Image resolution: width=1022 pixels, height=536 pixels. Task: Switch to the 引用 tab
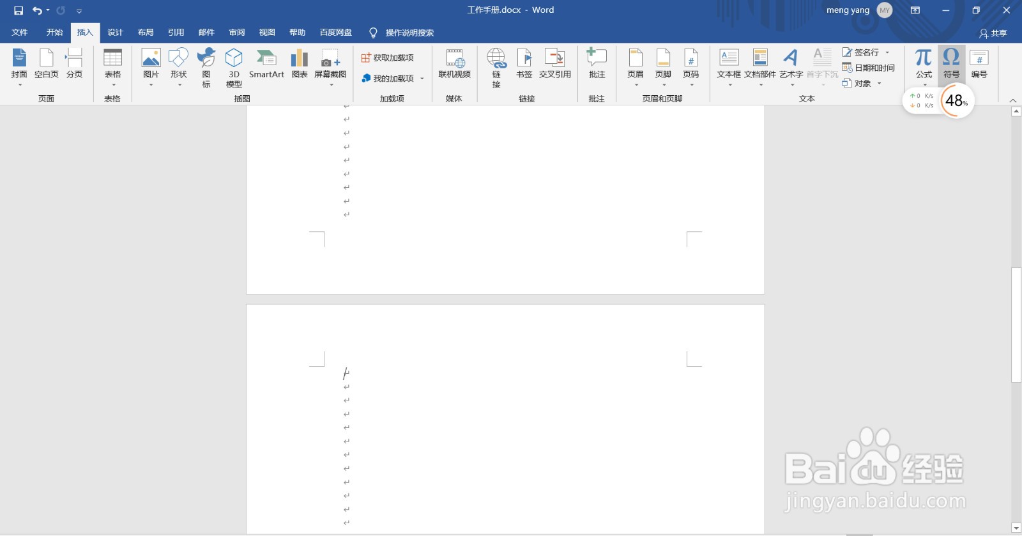[x=176, y=33]
